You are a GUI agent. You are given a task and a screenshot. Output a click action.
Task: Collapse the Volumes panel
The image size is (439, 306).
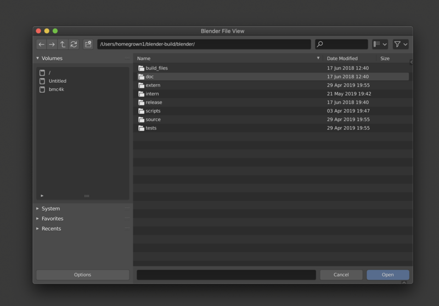[x=37, y=58]
